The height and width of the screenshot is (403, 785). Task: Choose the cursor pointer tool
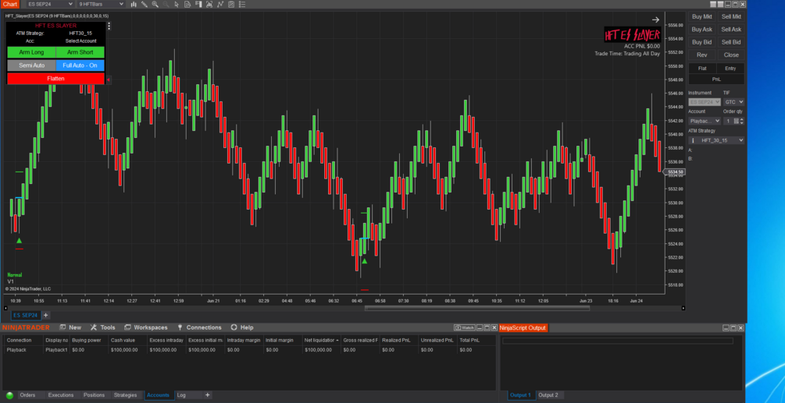[177, 5]
